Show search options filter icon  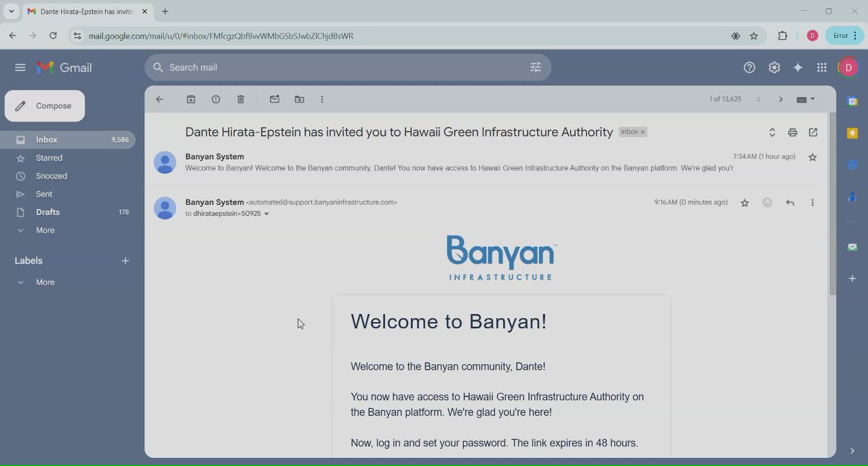(x=536, y=67)
